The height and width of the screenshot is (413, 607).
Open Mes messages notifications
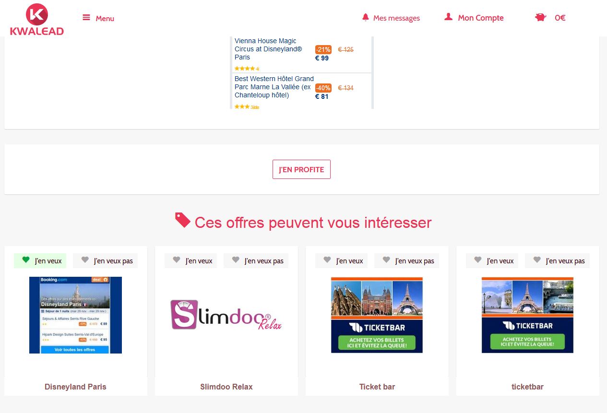pos(391,18)
